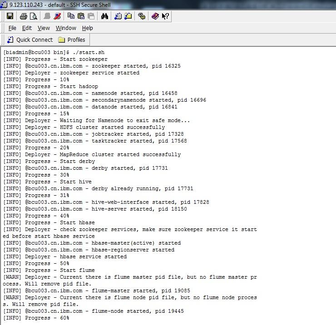Image resolution: width=336 pixels, height=325 pixels.
Task: Click the Paste icon
Action: point(81,16)
